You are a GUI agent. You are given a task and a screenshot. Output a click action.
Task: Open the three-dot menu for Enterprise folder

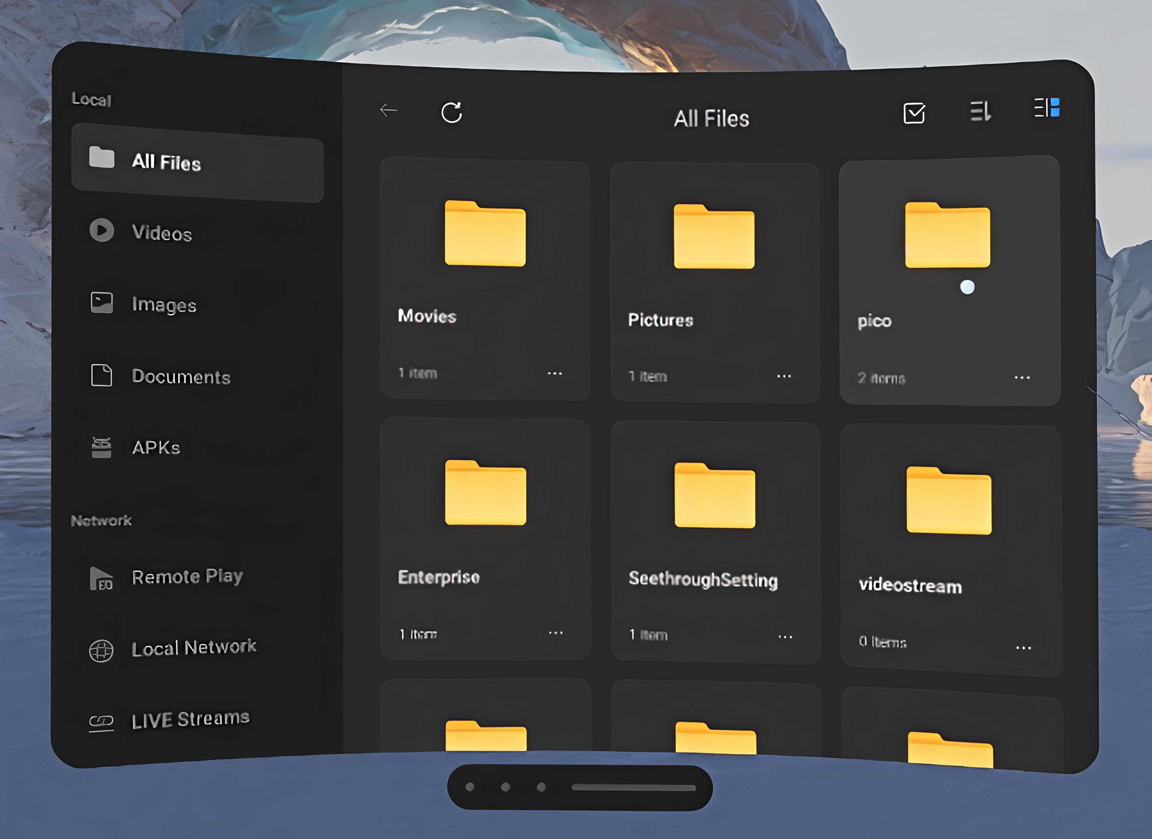[556, 633]
